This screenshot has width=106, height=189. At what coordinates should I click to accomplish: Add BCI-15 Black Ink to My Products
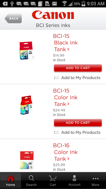(77, 78)
